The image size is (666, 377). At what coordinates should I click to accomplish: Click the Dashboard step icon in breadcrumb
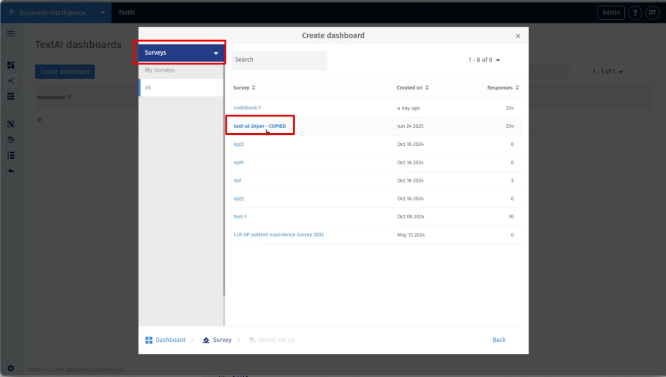[149, 340]
